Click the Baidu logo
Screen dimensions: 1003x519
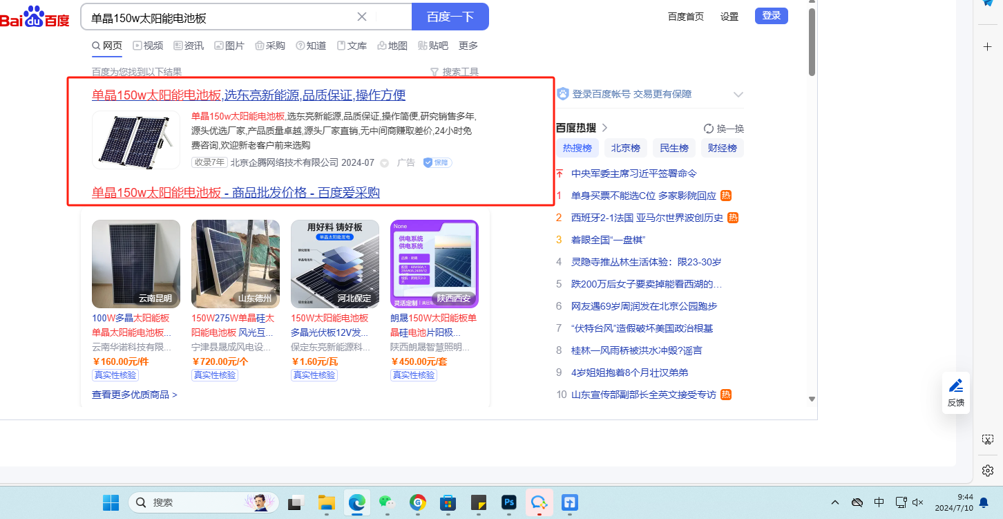click(35, 17)
